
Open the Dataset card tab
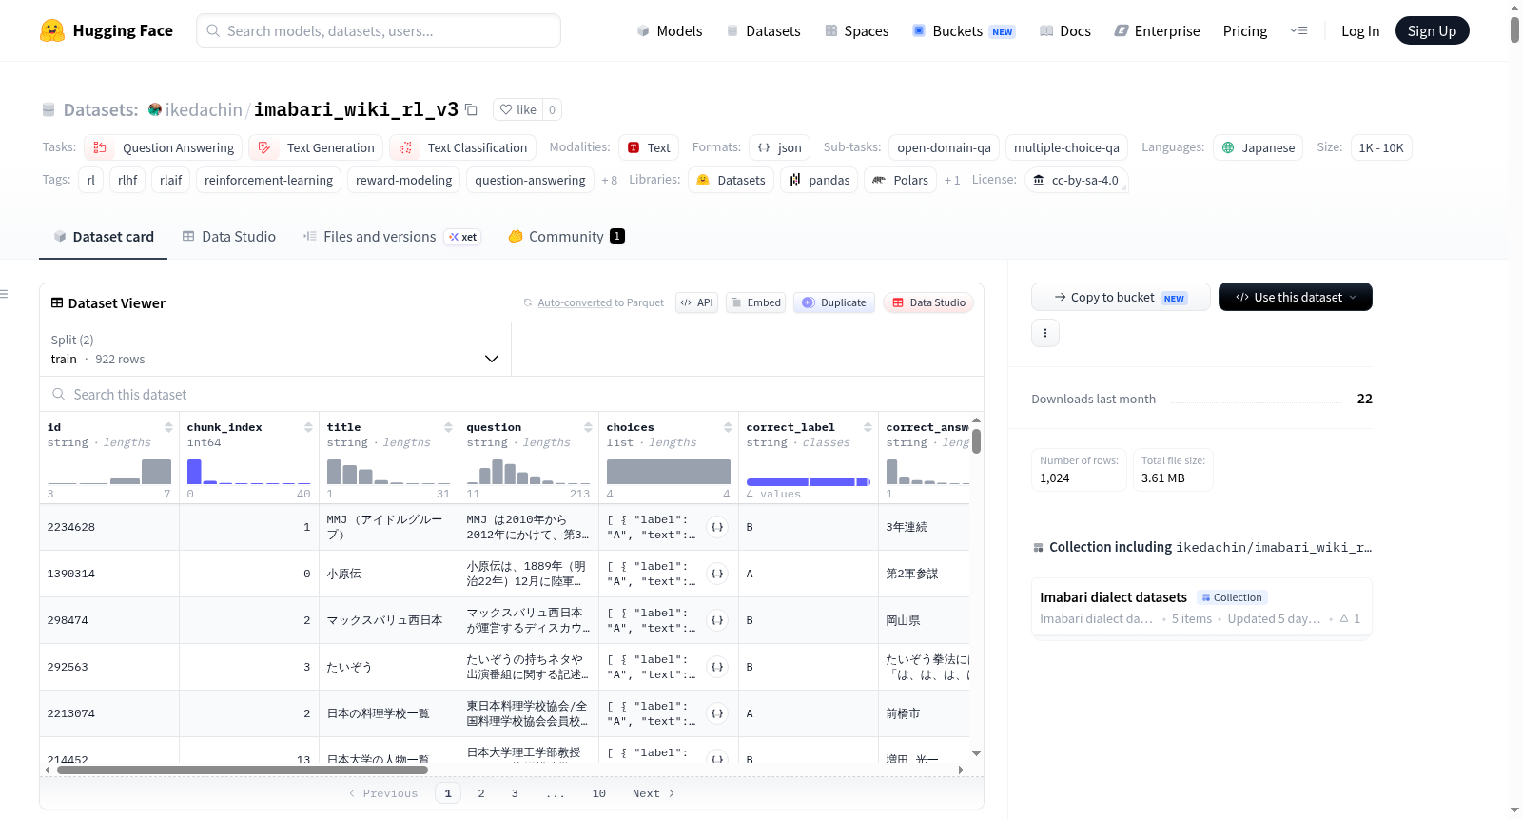click(x=103, y=237)
